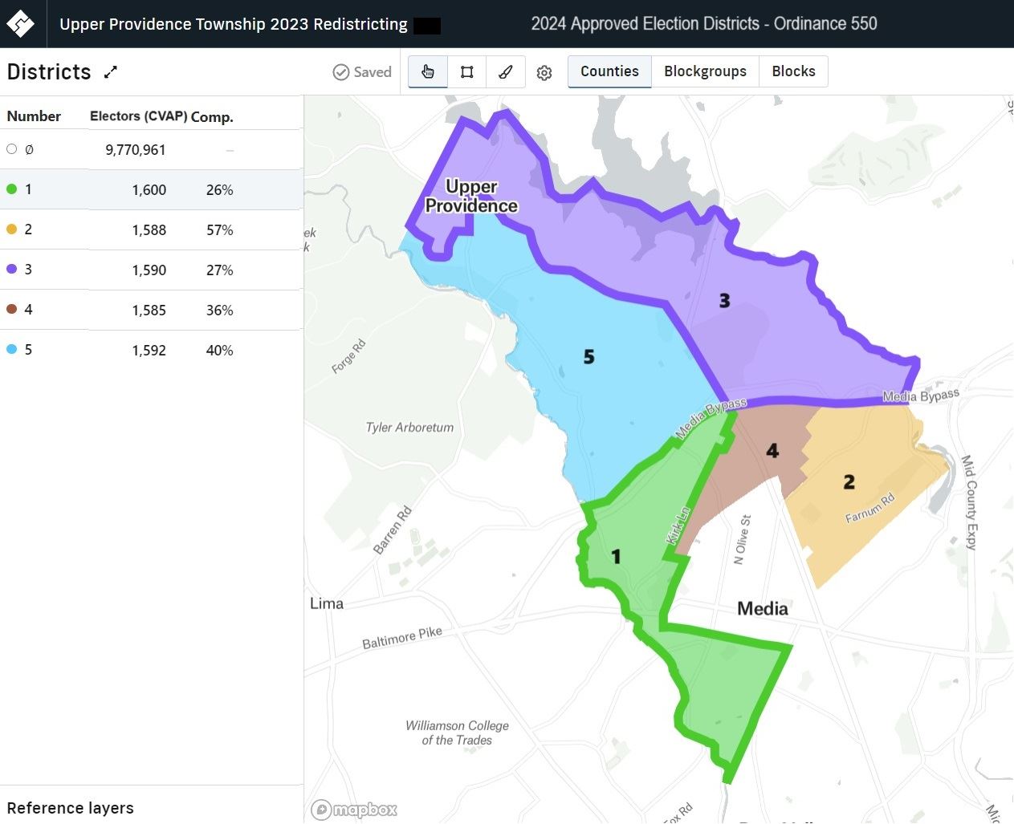
Task: Activate the rectangle selection tool
Action: 466,71
